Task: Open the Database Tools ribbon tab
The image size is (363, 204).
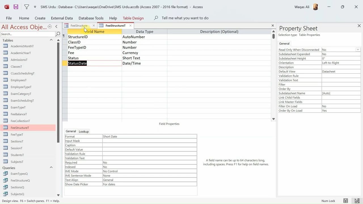Action: coord(91,18)
